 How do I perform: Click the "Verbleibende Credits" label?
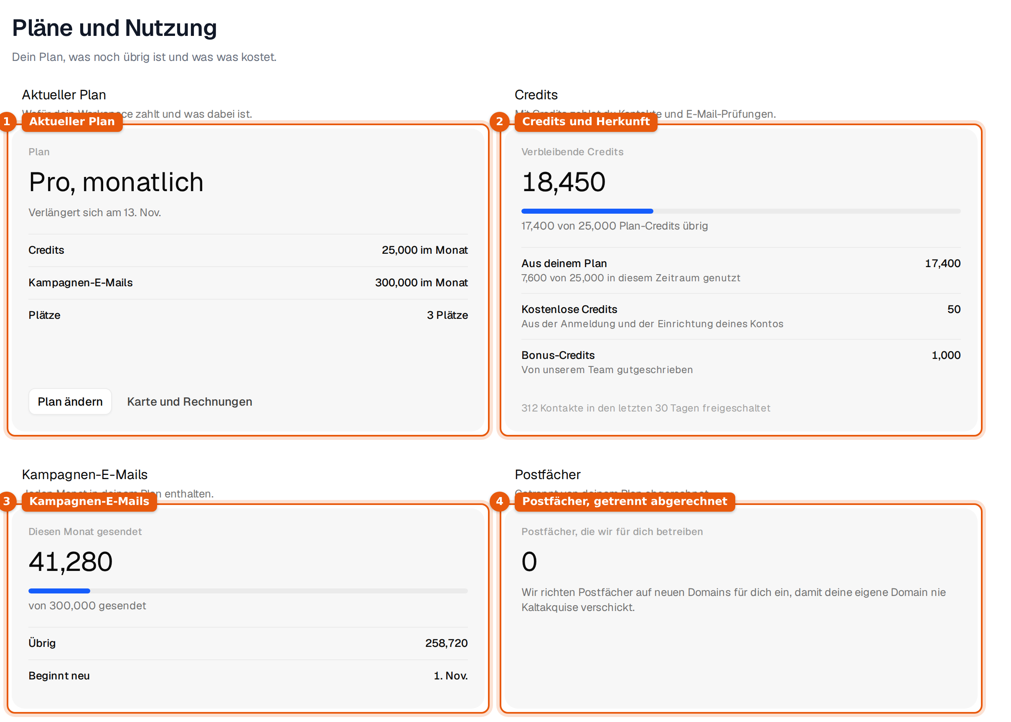click(x=572, y=152)
